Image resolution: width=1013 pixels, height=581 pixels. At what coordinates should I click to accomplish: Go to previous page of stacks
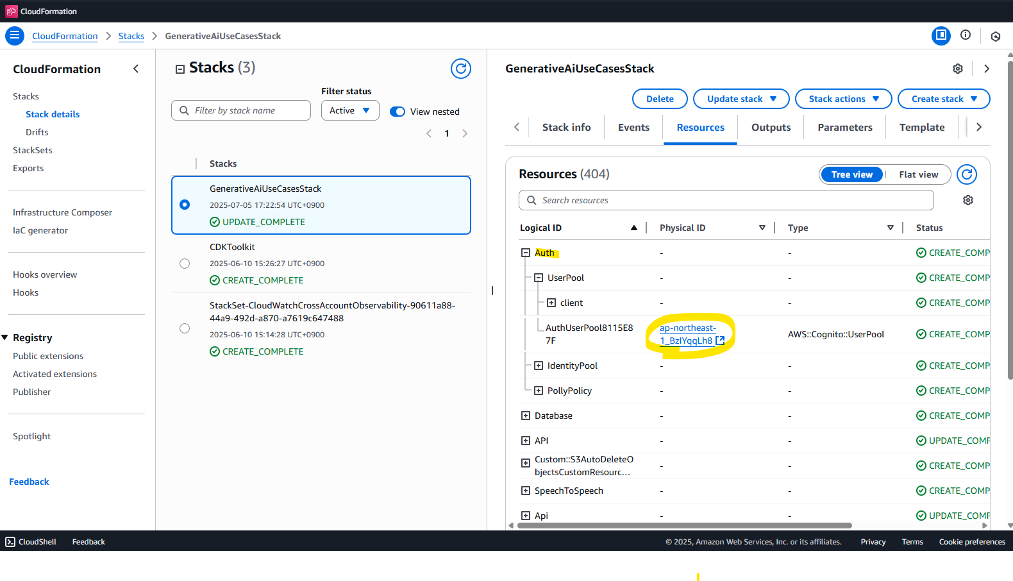pos(429,133)
